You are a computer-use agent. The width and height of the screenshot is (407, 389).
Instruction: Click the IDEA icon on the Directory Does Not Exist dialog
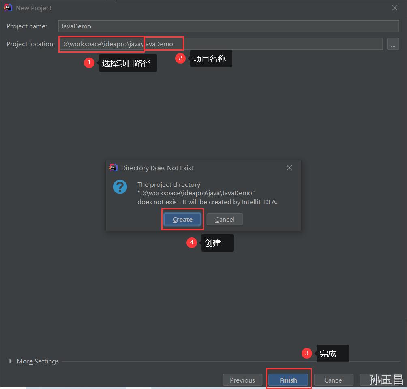coord(113,167)
